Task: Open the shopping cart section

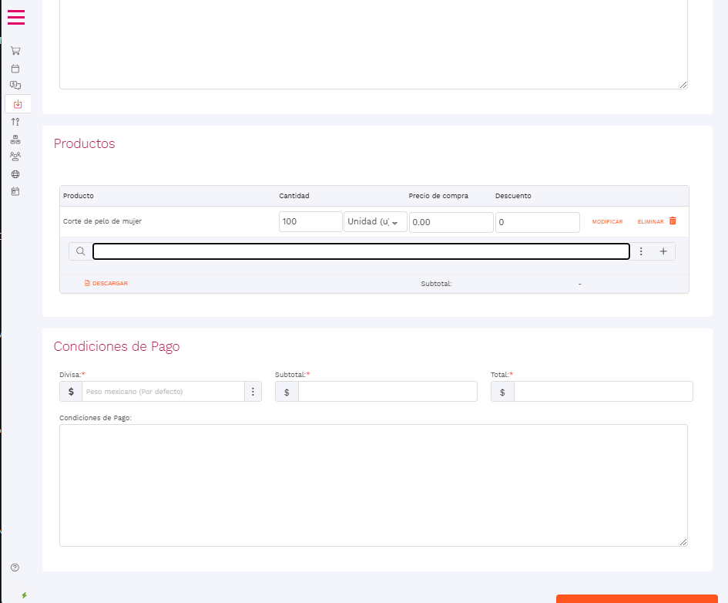Action: pos(15,51)
